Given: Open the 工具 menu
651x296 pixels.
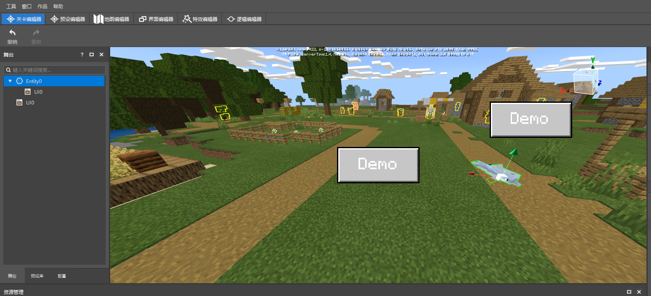Looking at the screenshot, I should point(11,7).
